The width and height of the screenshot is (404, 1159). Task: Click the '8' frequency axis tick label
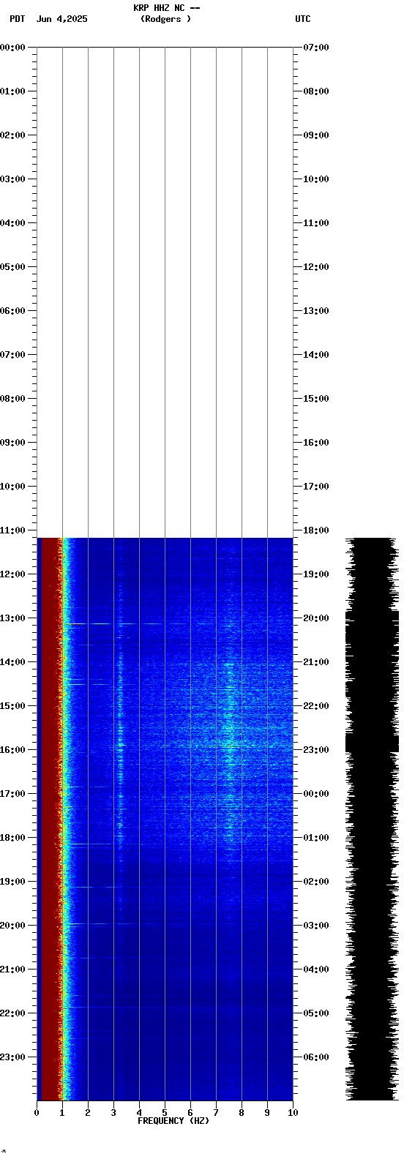coord(242,1113)
